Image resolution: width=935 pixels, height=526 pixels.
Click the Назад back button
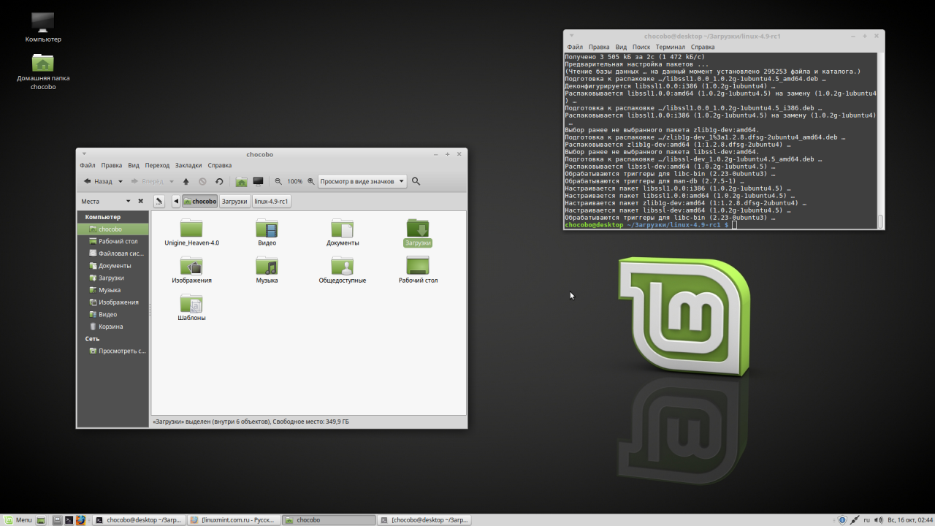98,181
